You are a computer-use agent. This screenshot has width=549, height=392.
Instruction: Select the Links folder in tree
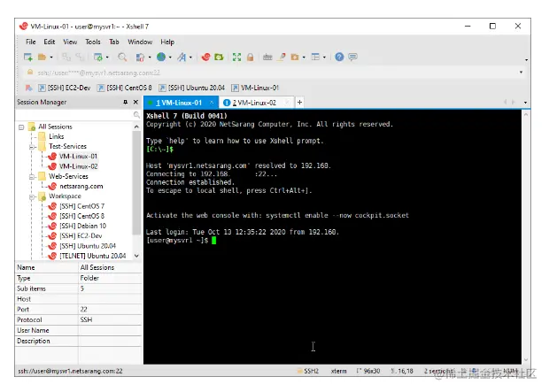click(56, 136)
